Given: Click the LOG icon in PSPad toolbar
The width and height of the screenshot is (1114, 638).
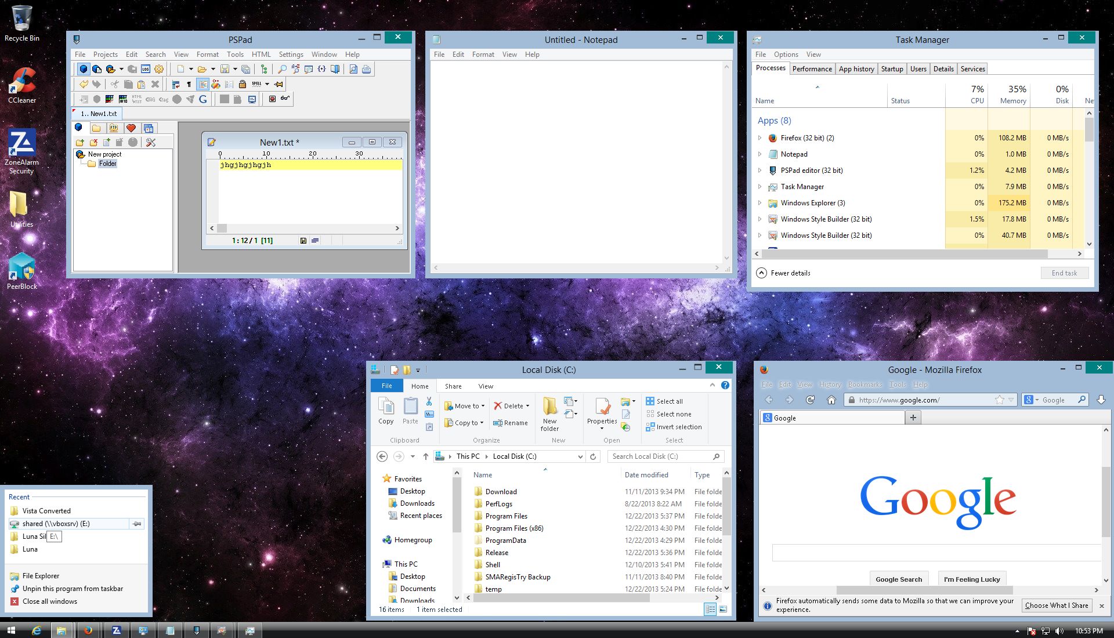Looking at the screenshot, I should (146, 69).
